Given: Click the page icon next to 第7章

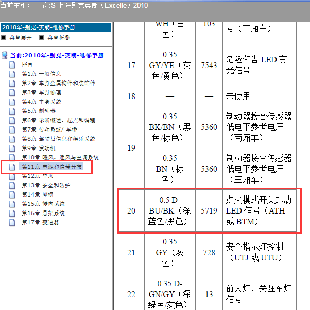Looking at the screenshot, I should (x=12, y=129).
